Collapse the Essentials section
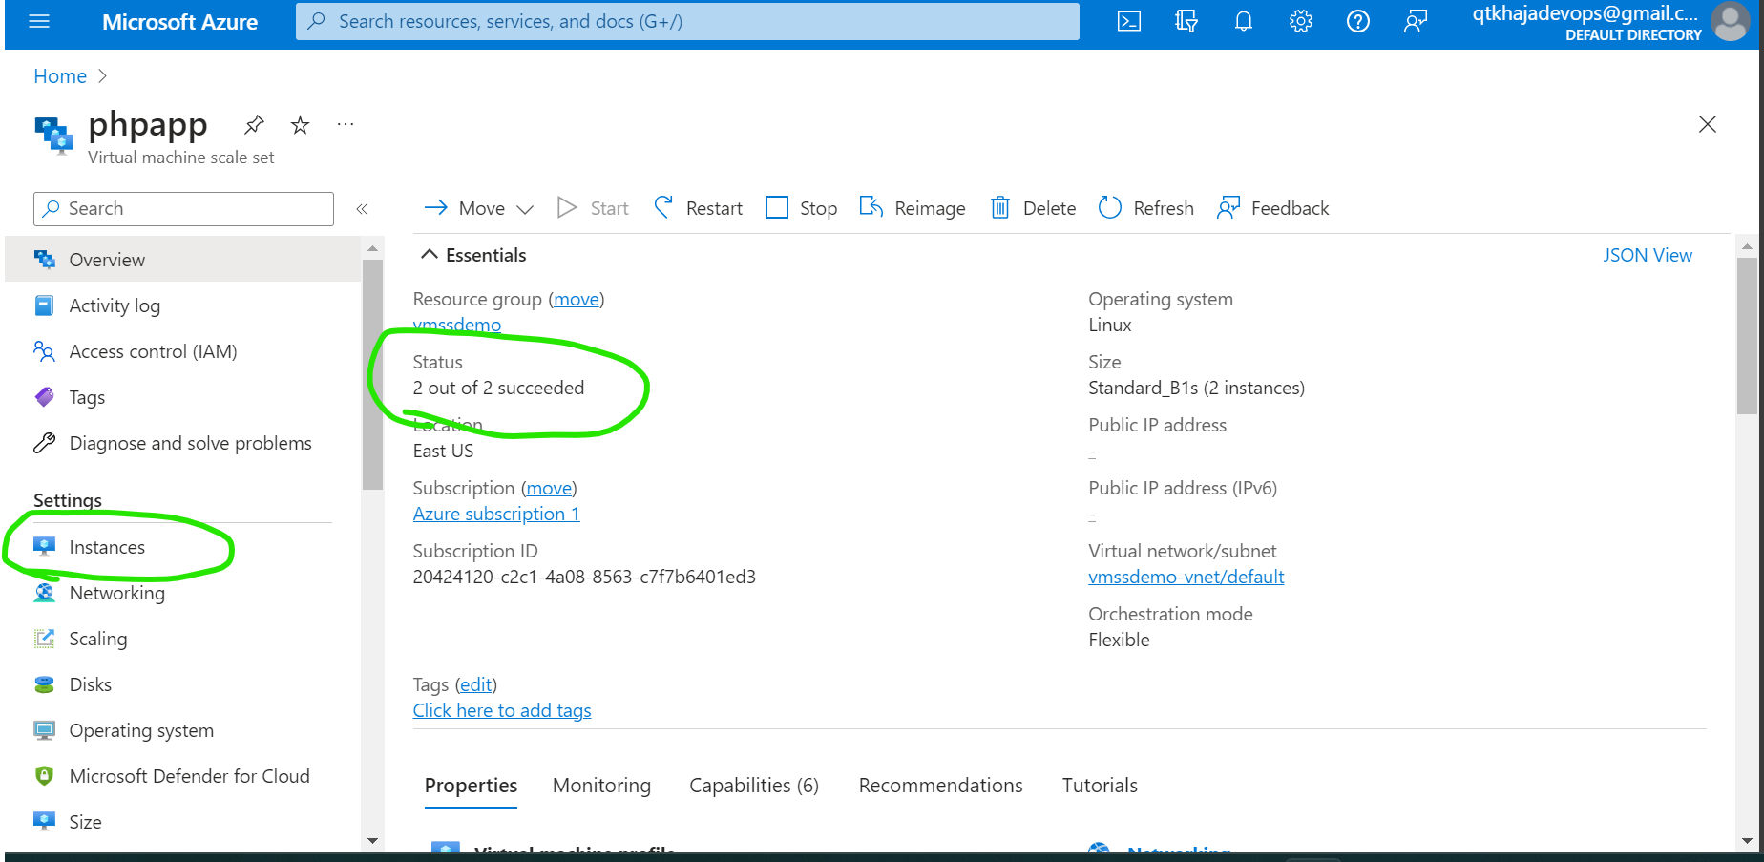The height and width of the screenshot is (862, 1764). [x=430, y=255]
